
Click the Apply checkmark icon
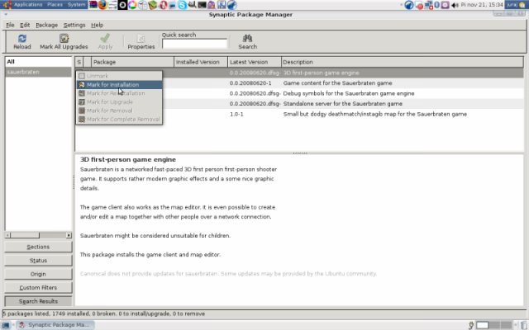(105, 38)
